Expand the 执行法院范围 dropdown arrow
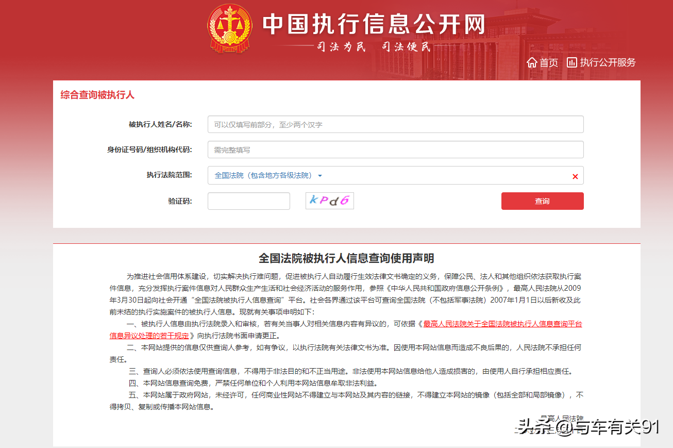The height and width of the screenshot is (448, 673). tap(320, 176)
